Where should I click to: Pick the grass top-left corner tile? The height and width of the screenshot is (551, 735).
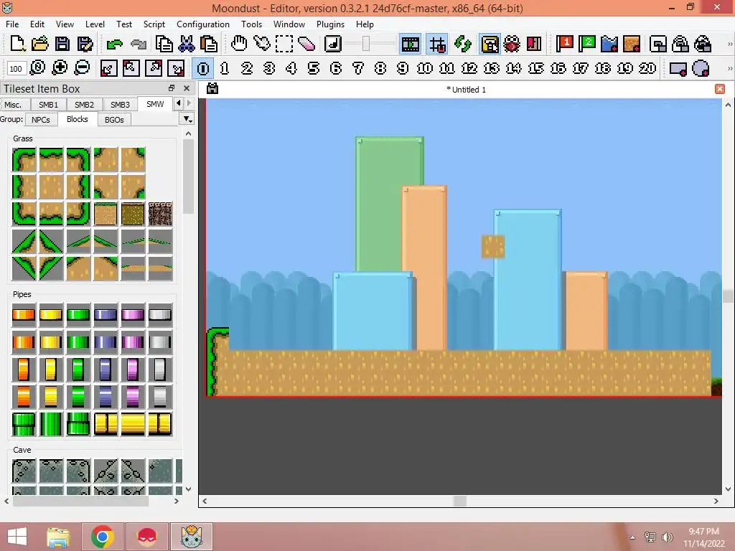24,159
